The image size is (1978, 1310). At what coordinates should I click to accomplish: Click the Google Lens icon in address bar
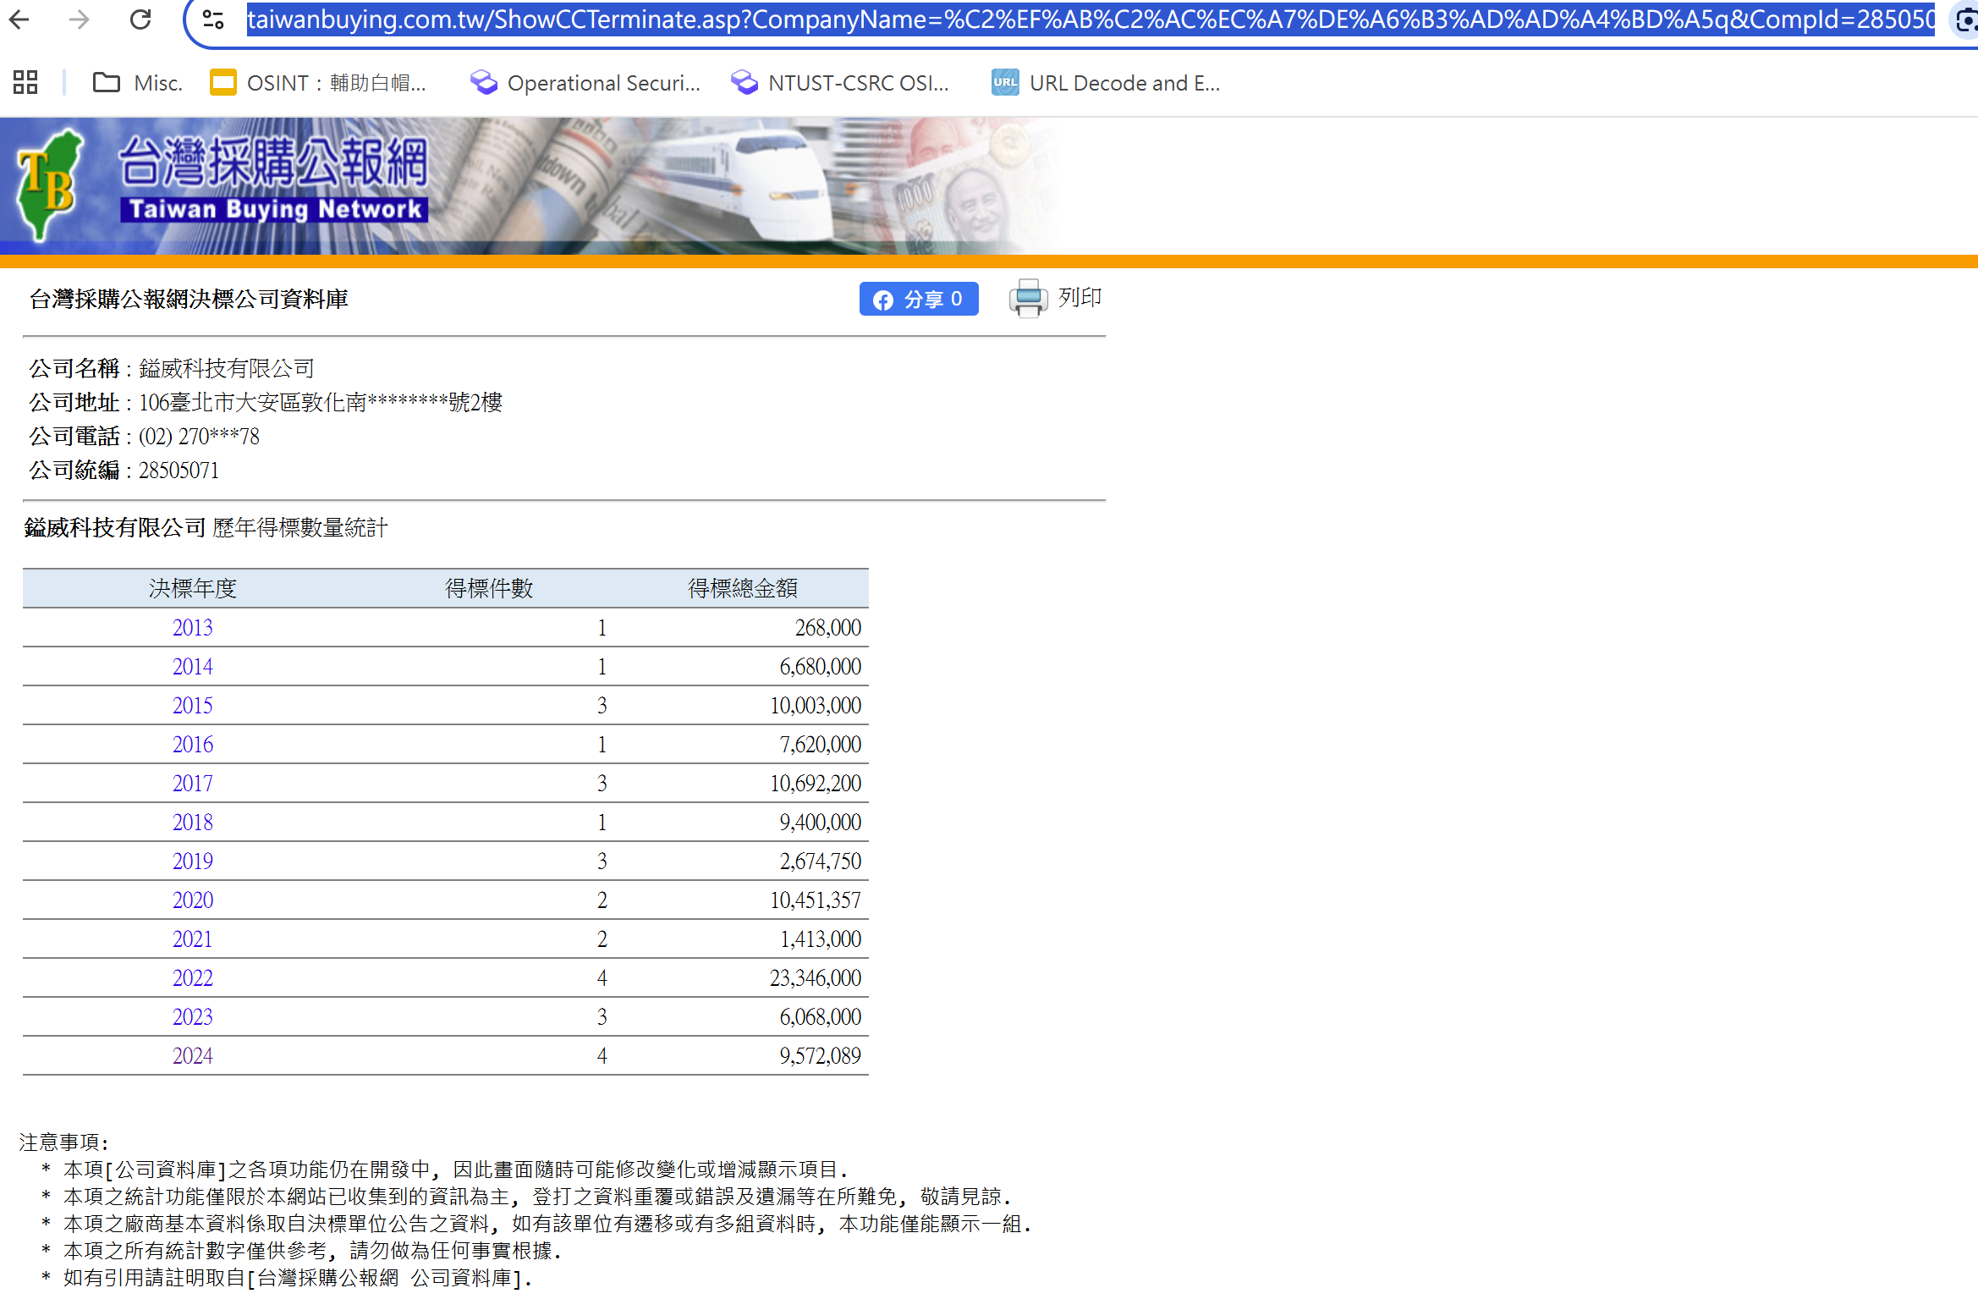(x=1966, y=19)
